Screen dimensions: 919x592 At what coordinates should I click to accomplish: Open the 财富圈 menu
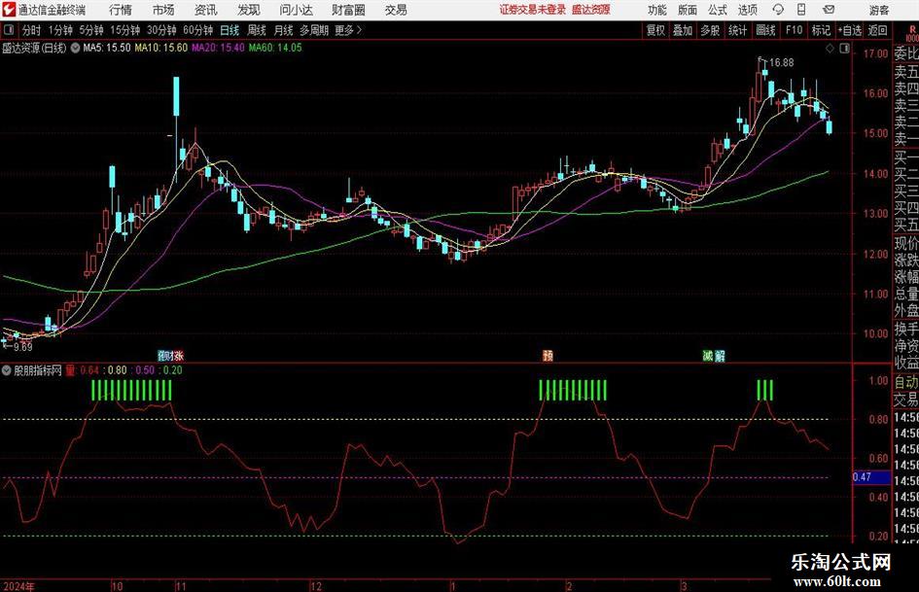348,10
